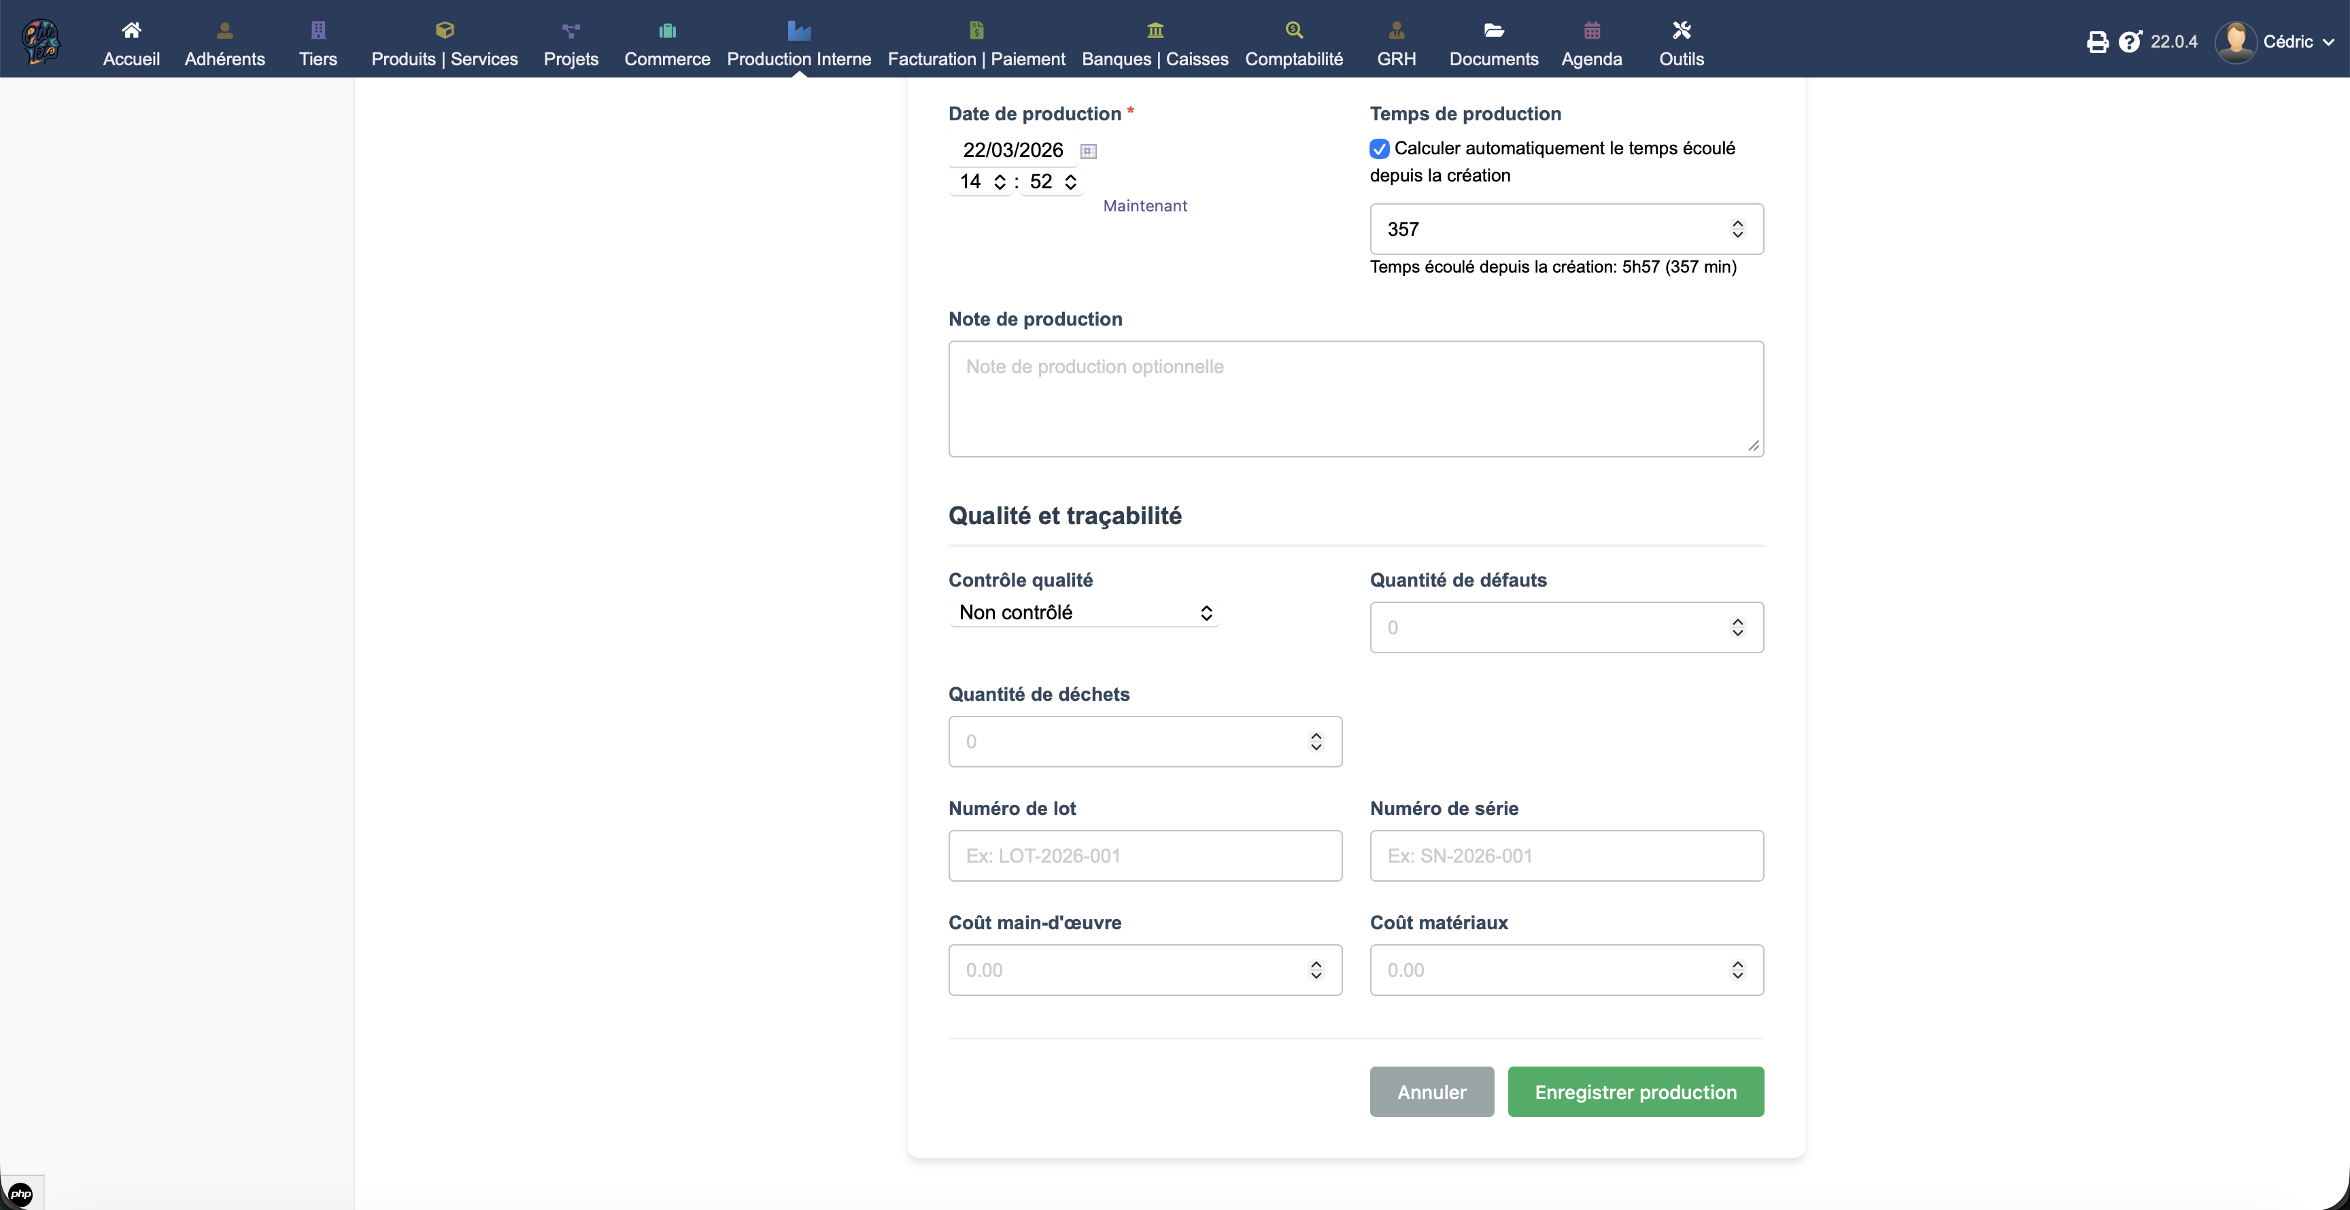2350x1210 pixels.
Task: Open the help icon next to version number
Action: point(2129,42)
